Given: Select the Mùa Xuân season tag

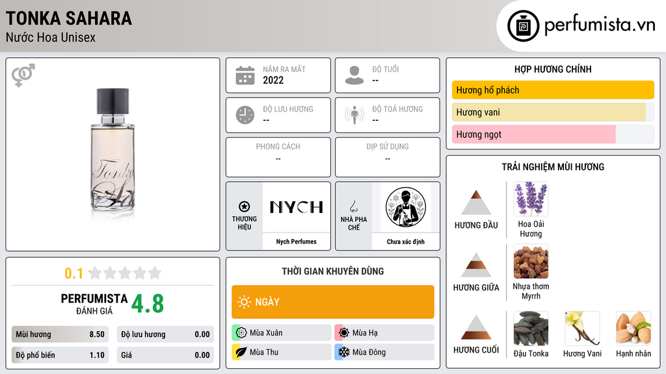Looking at the screenshot, I should [282, 333].
